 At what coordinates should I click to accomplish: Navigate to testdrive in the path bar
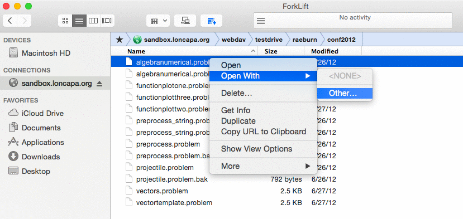[x=269, y=40]
